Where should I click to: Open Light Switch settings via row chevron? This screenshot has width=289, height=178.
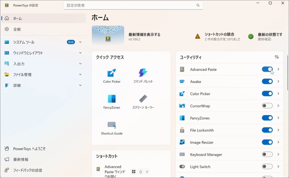tap(278, 166)
